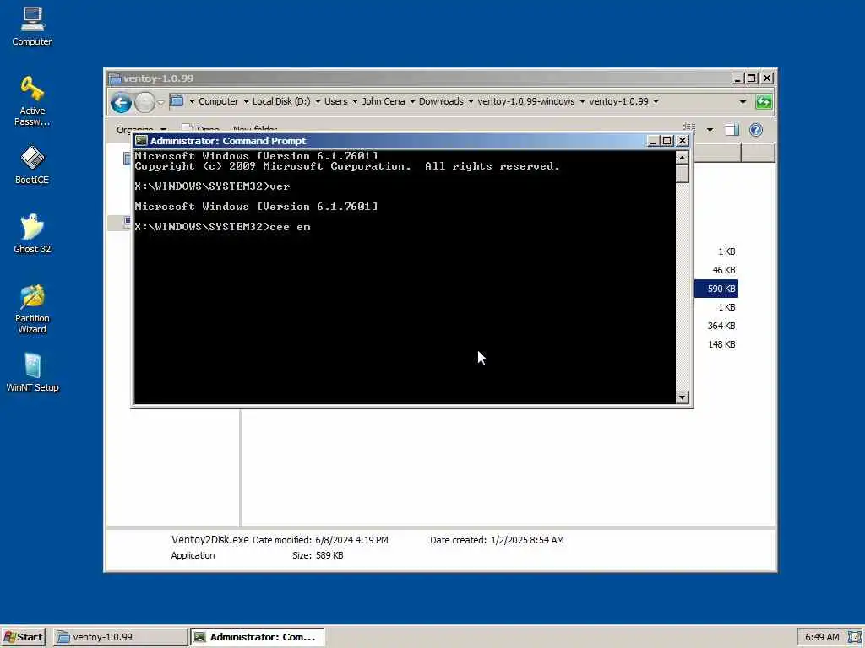The height and width of the screenshot is (648, 865).
Task: Open Explorer help question mark icon
Action: pyautogui.click(x=756, y=130)
